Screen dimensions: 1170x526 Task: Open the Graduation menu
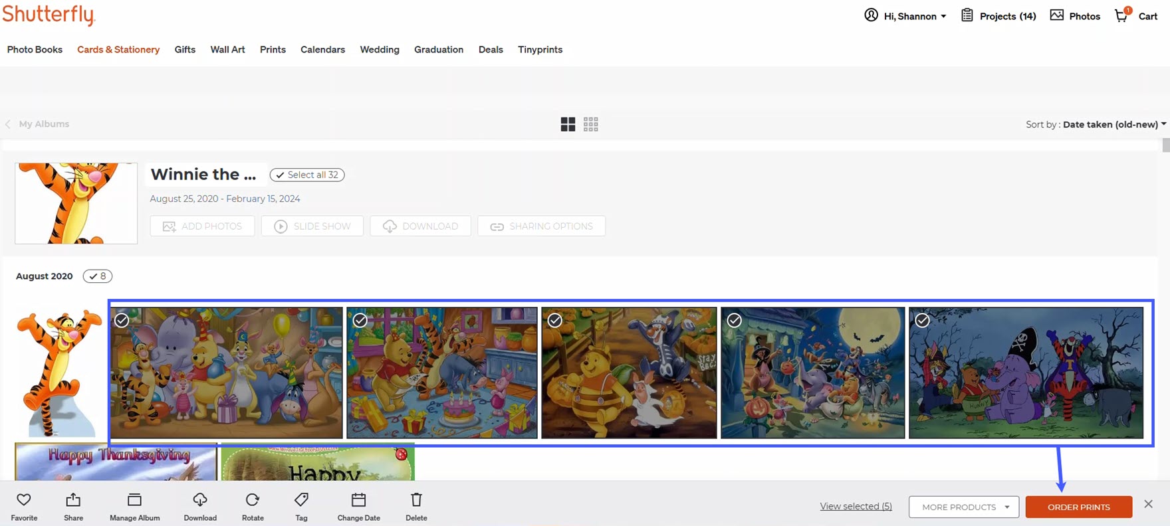click(x=439, y=50)
